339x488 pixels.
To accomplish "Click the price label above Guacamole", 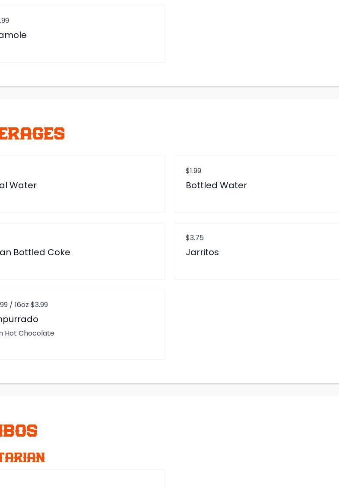I will point(4,21).
